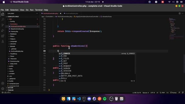Open the File menu

2,10
